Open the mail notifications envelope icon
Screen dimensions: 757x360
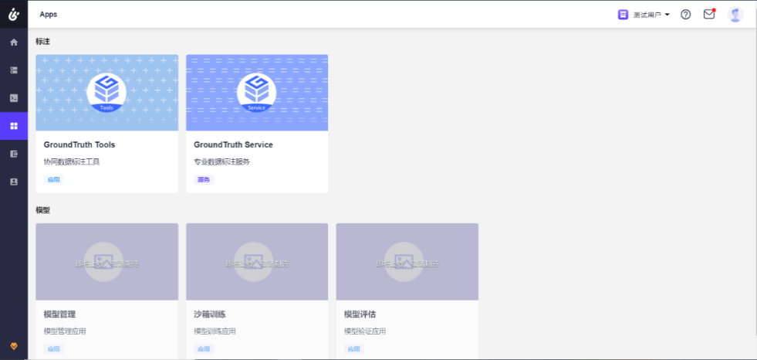click(708, 15)
